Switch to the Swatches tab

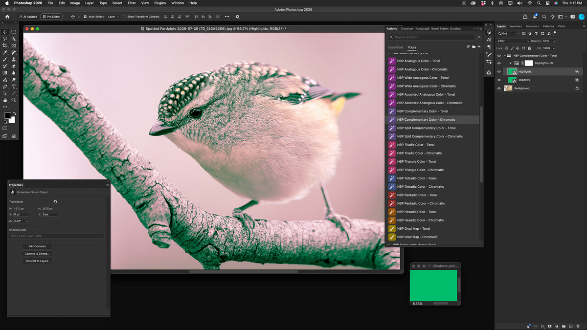pyautogui.click(x=516, y=26)
